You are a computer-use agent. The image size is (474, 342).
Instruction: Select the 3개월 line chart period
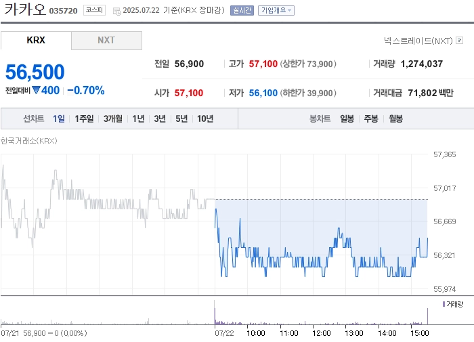click(113, 119)
